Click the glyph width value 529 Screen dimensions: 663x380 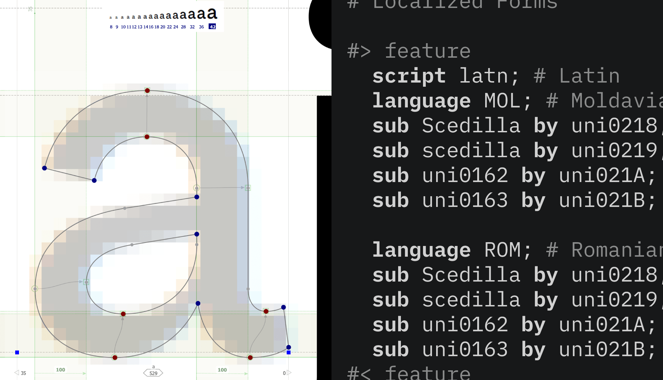153,373
